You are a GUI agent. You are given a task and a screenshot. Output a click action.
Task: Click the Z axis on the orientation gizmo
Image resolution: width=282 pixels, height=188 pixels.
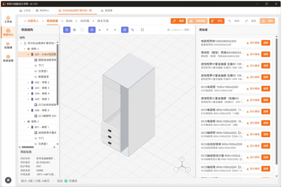pos(182,159)
